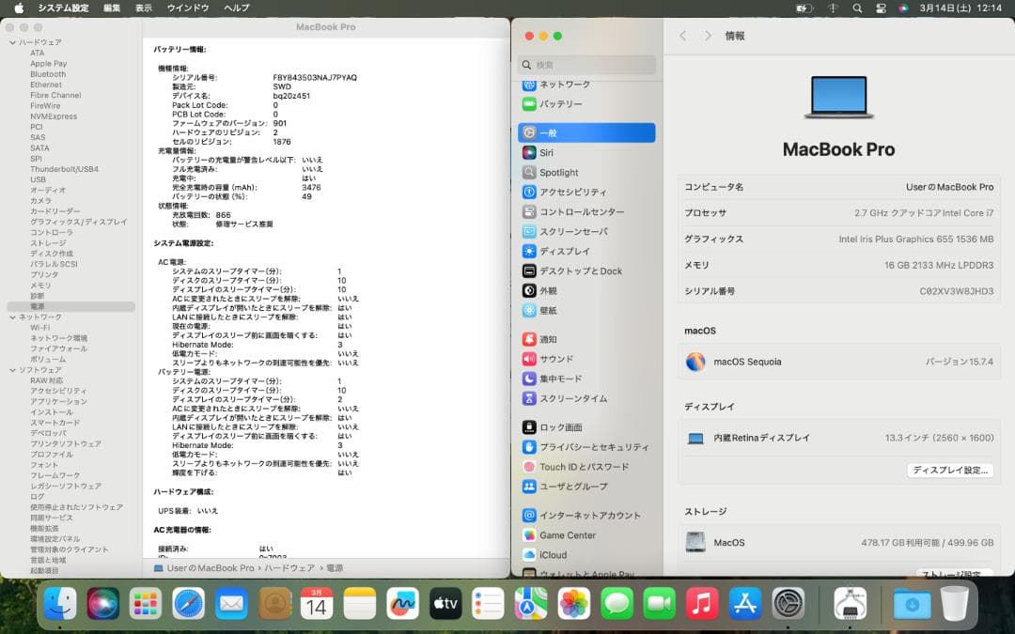Select スクリーンタイム in Settings sidebar

(x=587, y=398)
